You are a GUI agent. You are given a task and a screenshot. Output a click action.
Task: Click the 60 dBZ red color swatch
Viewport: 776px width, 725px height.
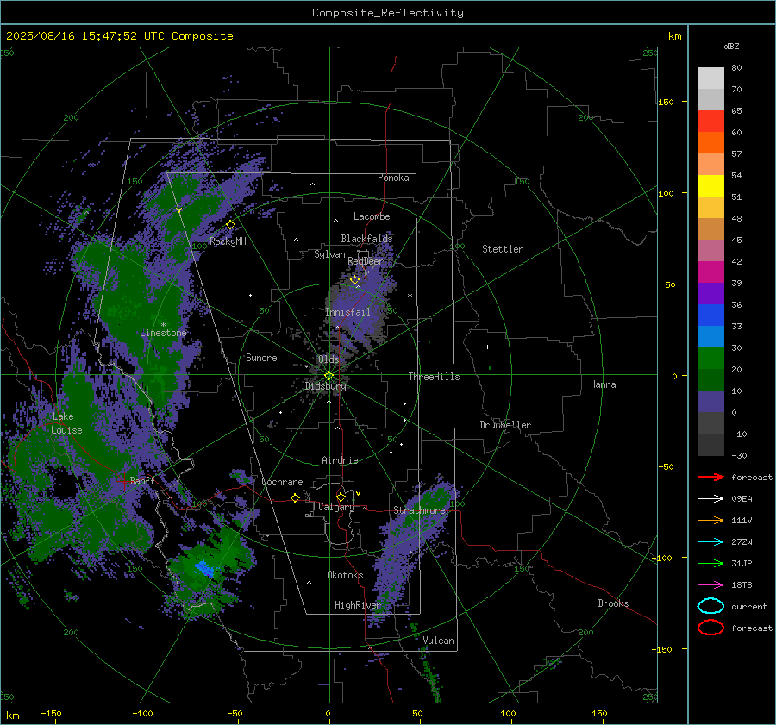[x=710, y=122]
